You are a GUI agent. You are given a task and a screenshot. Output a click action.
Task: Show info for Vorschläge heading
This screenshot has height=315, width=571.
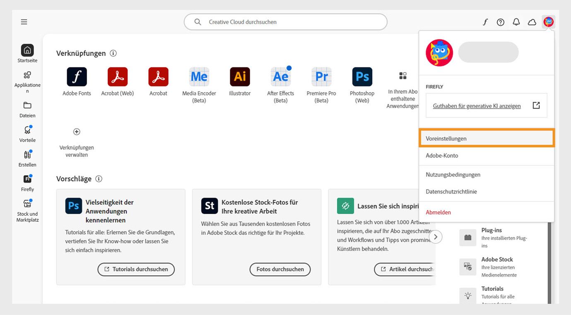pos(99,179)
